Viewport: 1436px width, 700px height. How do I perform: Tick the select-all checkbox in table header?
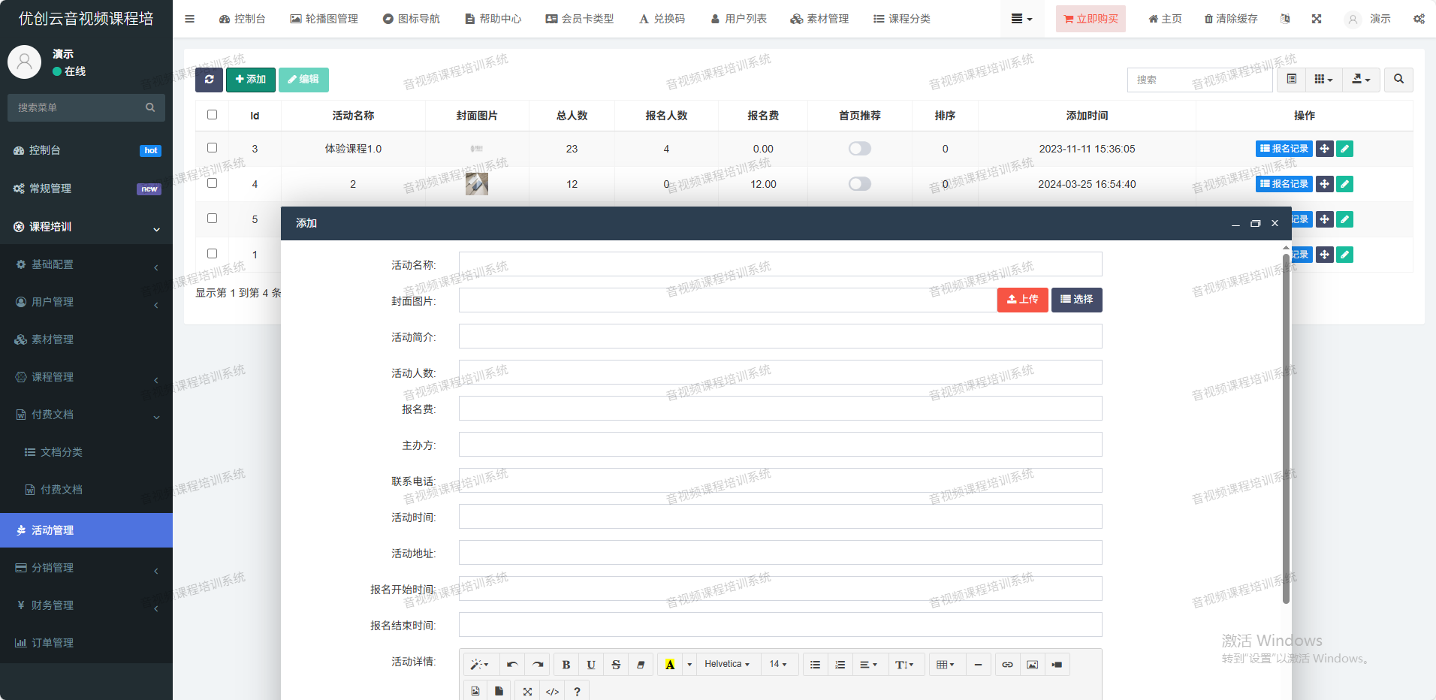[212, 115]
